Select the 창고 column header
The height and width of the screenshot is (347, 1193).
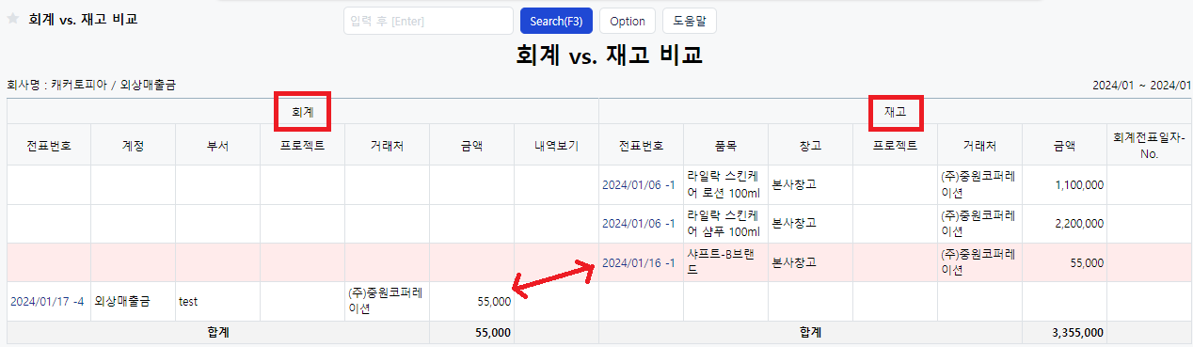(x=810, y=146)
